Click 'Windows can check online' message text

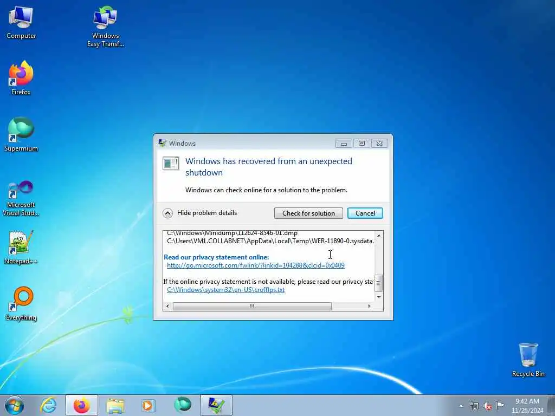pyautogui.click(x=266, y=190)
